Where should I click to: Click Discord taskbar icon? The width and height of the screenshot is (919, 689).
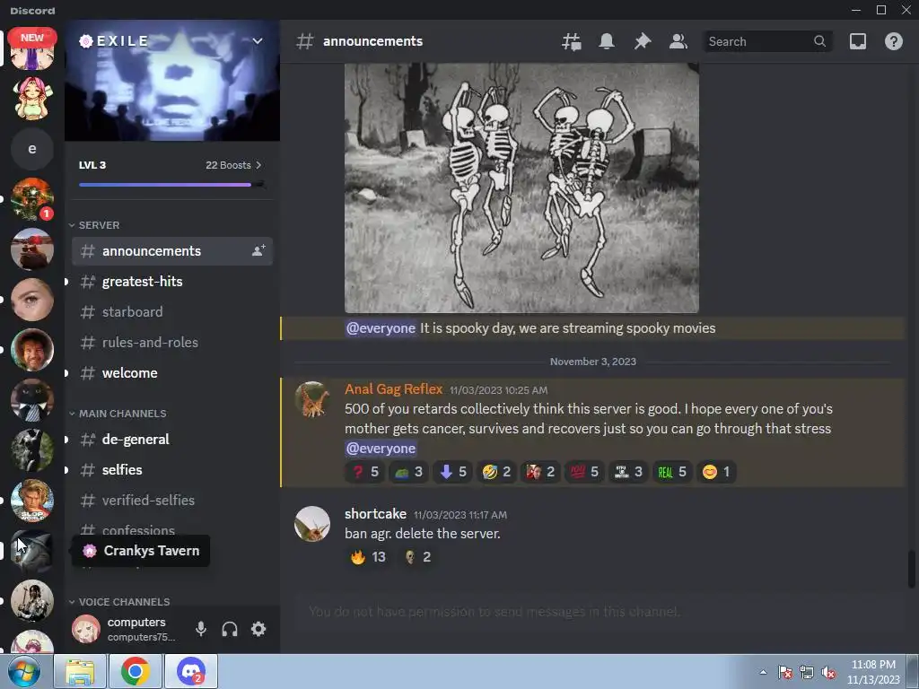[190, 671]
